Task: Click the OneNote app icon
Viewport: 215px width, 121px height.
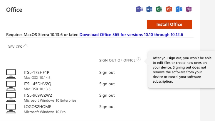Action: click(x=189, y=9)
